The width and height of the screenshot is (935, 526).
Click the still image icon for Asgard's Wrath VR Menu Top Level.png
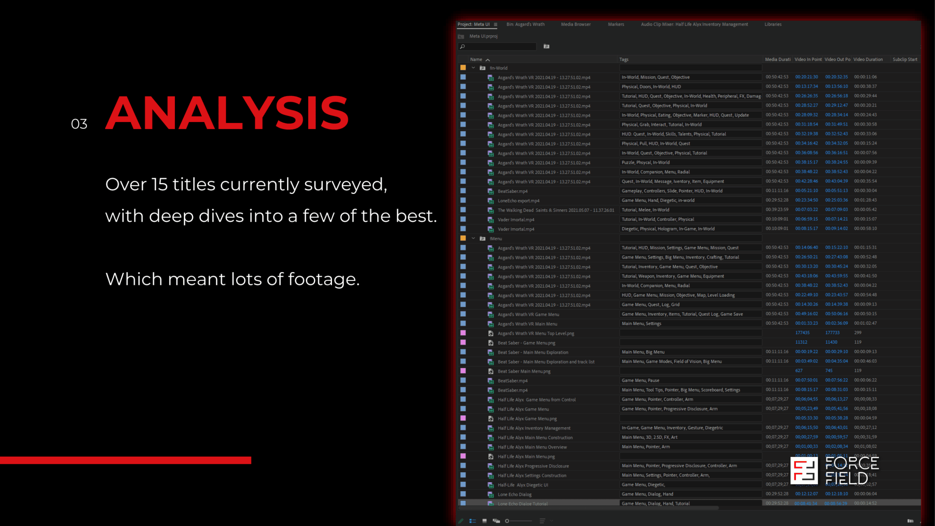click(491, 333)
